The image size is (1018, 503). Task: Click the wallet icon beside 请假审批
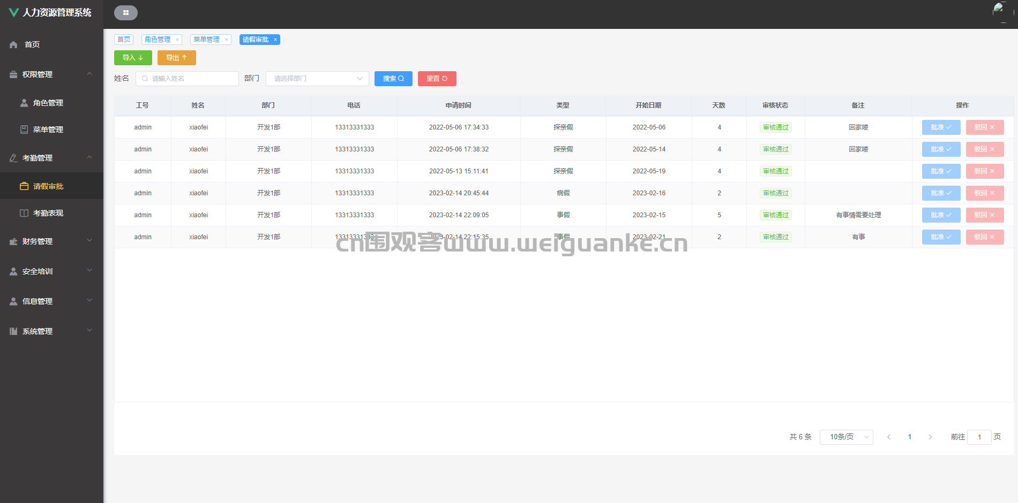click(24, 186)
